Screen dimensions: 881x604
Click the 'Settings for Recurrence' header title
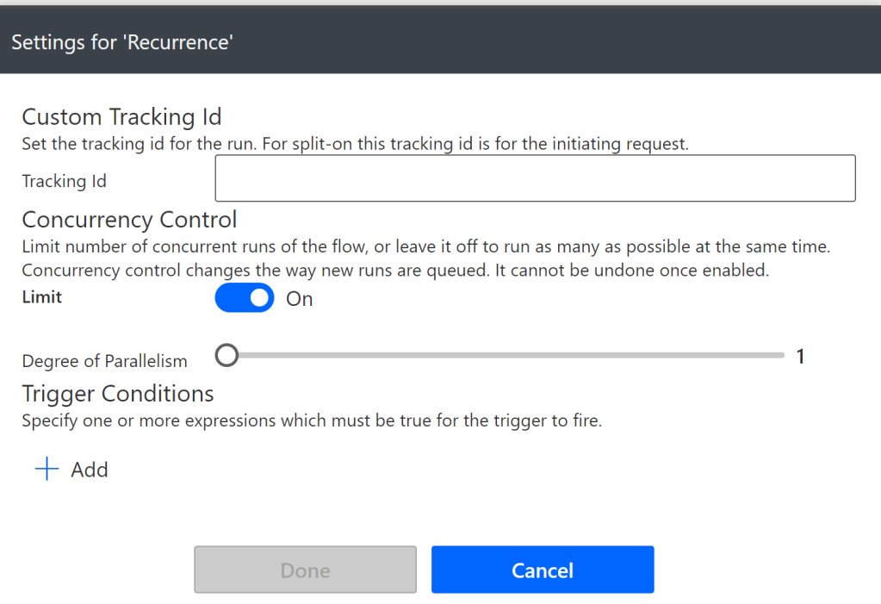pyautogui.click(x=122, y=41)
